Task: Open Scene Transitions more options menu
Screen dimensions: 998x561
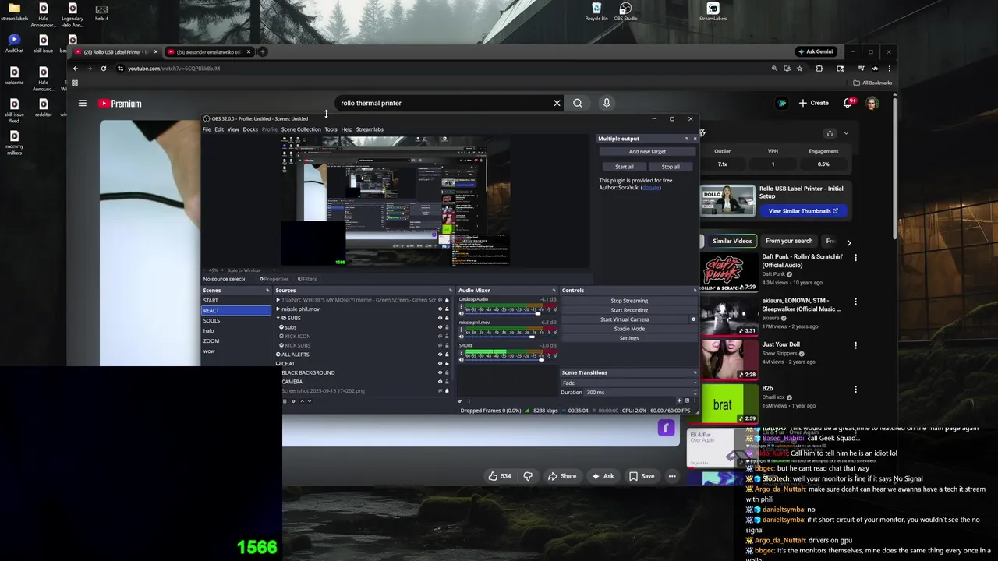Action: click(695, 400)
